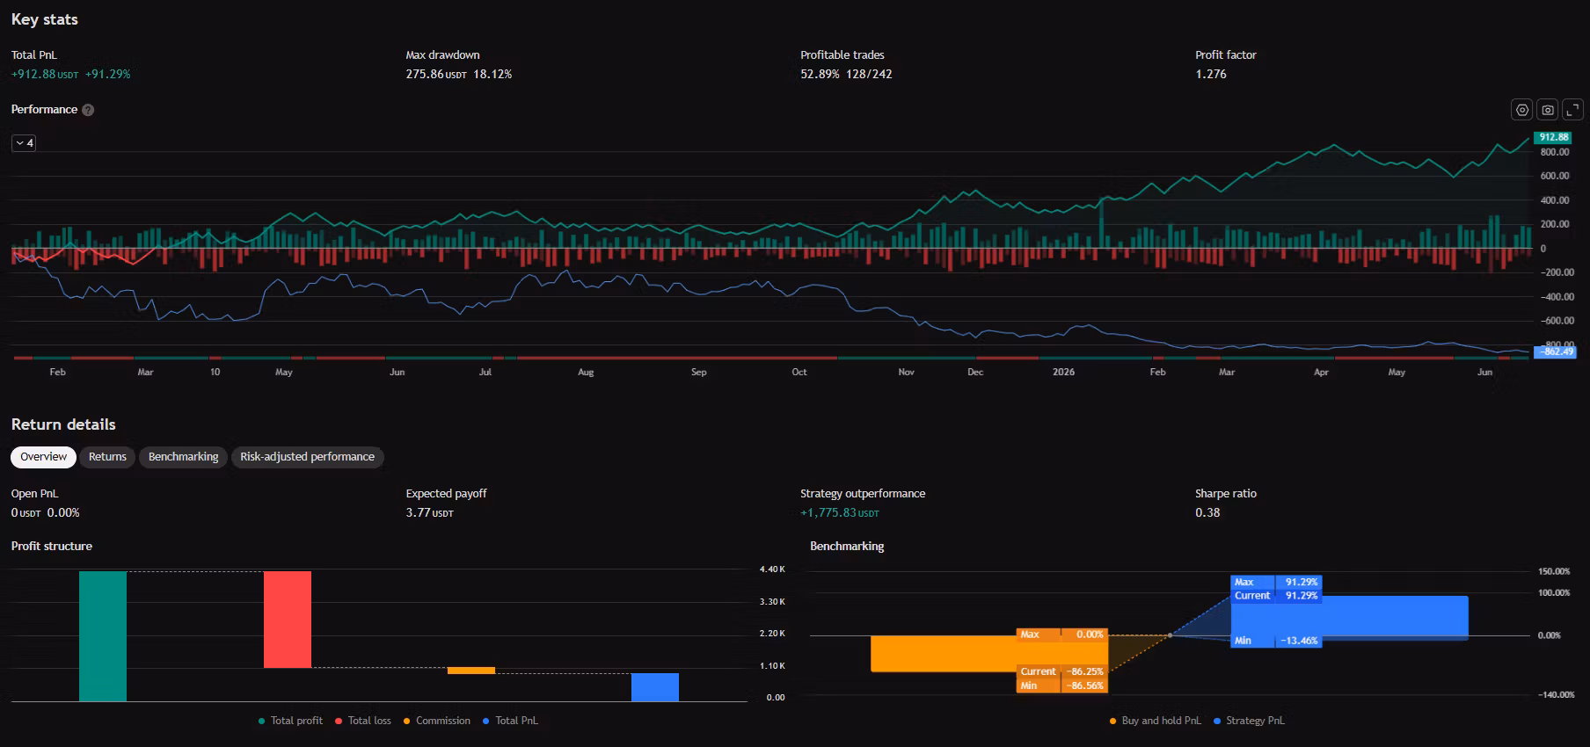The image size is (1590, 747).
Task: Click the teal Total profit bar
Action: pyautogui.click(x=103, y=636)
